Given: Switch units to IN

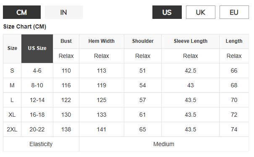Looking at the screenshot, I should 64,12.
